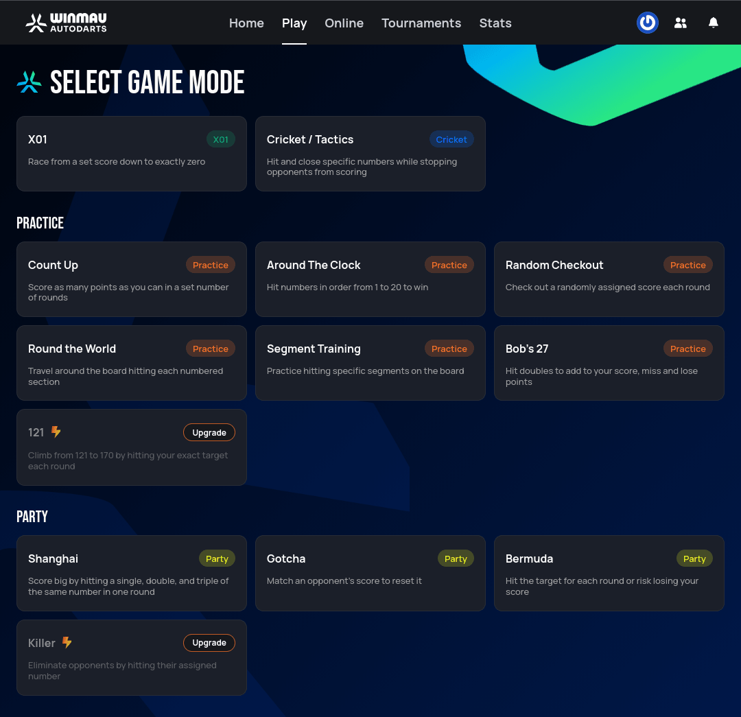This screenshot has width=741, height=717.
Task: Select the Around The Clock card
Action: click(370, 279)
